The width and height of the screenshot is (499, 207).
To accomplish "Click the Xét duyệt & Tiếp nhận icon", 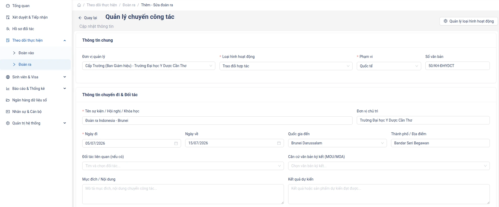I will (x=8, y=17).
